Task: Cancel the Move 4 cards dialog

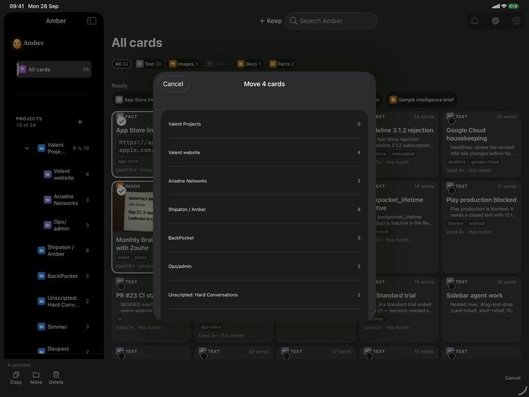Action: (173, 84)
